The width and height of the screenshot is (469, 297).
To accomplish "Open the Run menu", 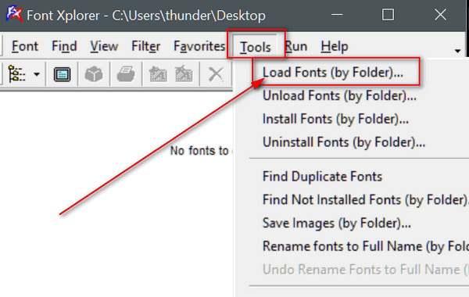I will [x=296, y=46].
